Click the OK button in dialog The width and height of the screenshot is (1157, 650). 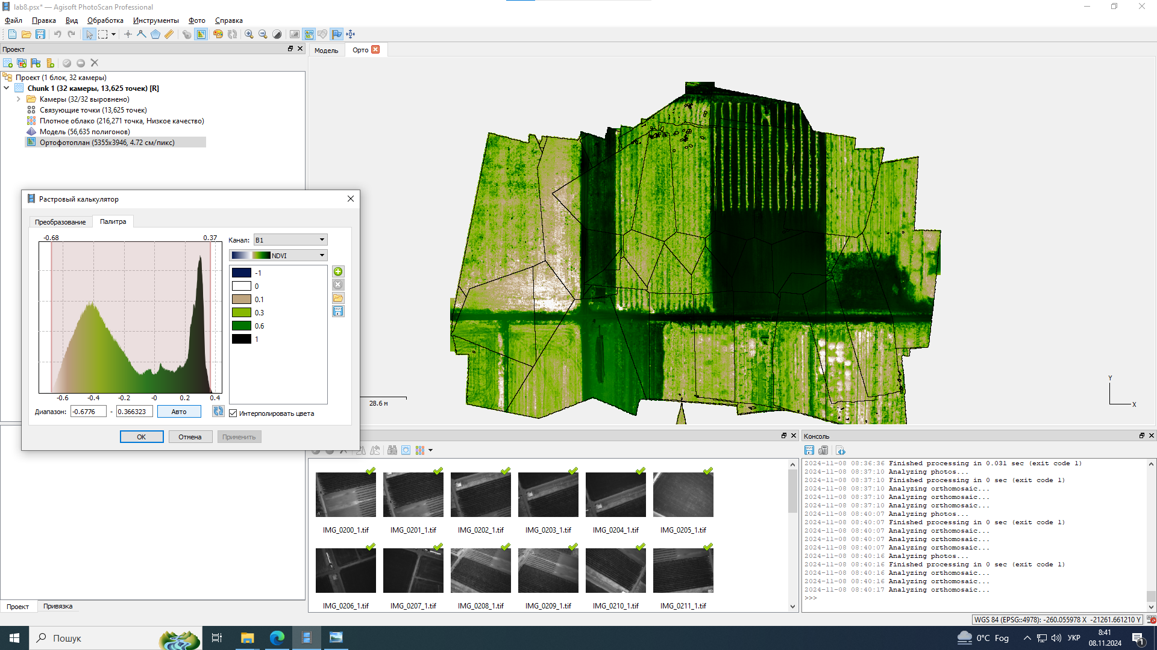tap(141, 438)
